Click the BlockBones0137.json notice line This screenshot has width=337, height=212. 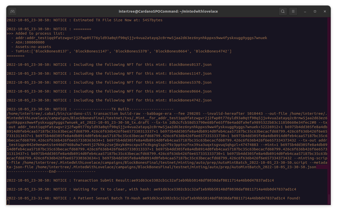click(109, 65)
